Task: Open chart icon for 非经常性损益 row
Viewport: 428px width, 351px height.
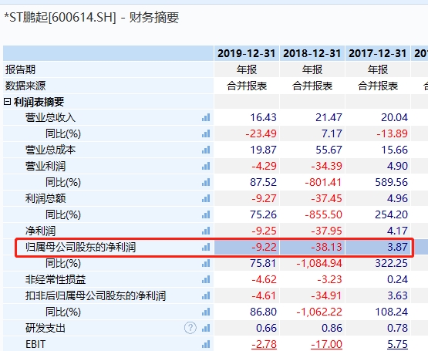Action: tap(206, 280)
